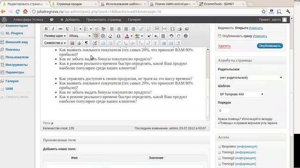Insert an anchor icon
The height and width of the screenshot is (168, 300).
79,43
